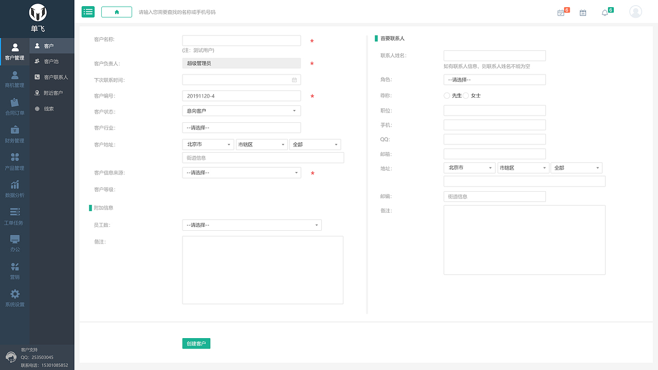Select the 先生 radio button
The image size is (658, 370).
pyautogui.click(x=447, y=96)
